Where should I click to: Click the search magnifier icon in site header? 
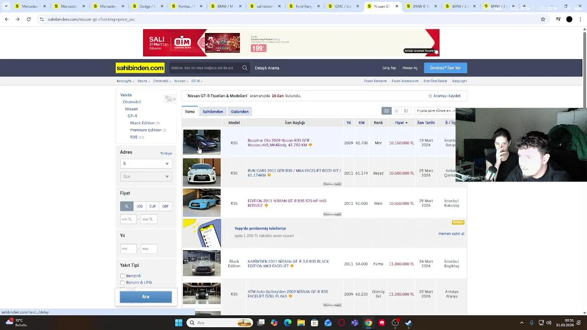(x=245, y=68)
